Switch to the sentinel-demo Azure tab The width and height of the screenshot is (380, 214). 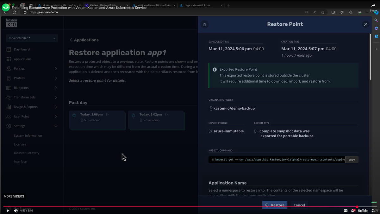[154, 5]
